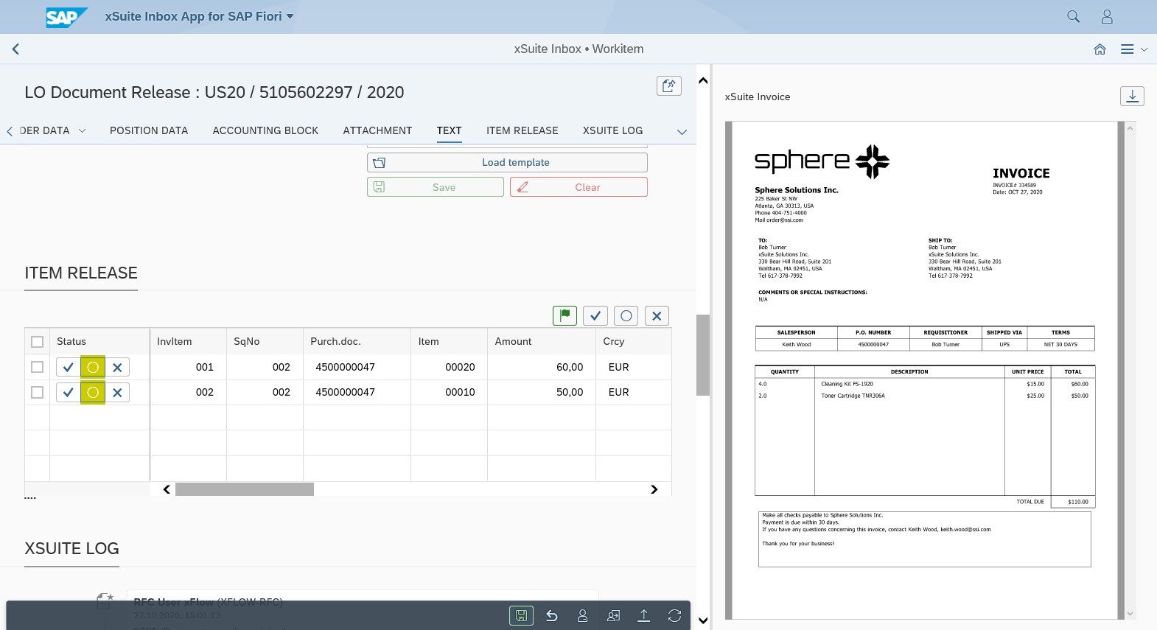This screenshot has width=1157, height=630.
Task: Click the upload arrow icon in the bottom toolbar
Action: (643, 615)
